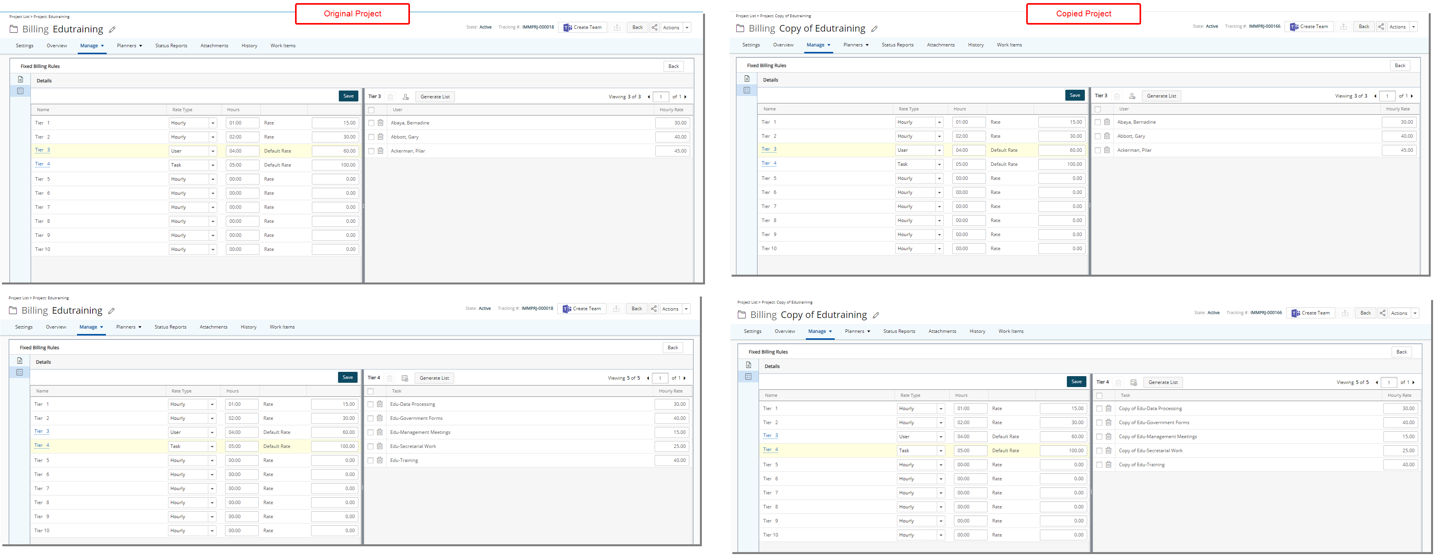Check the Edu-Secretarial Work task

(370, 446)
